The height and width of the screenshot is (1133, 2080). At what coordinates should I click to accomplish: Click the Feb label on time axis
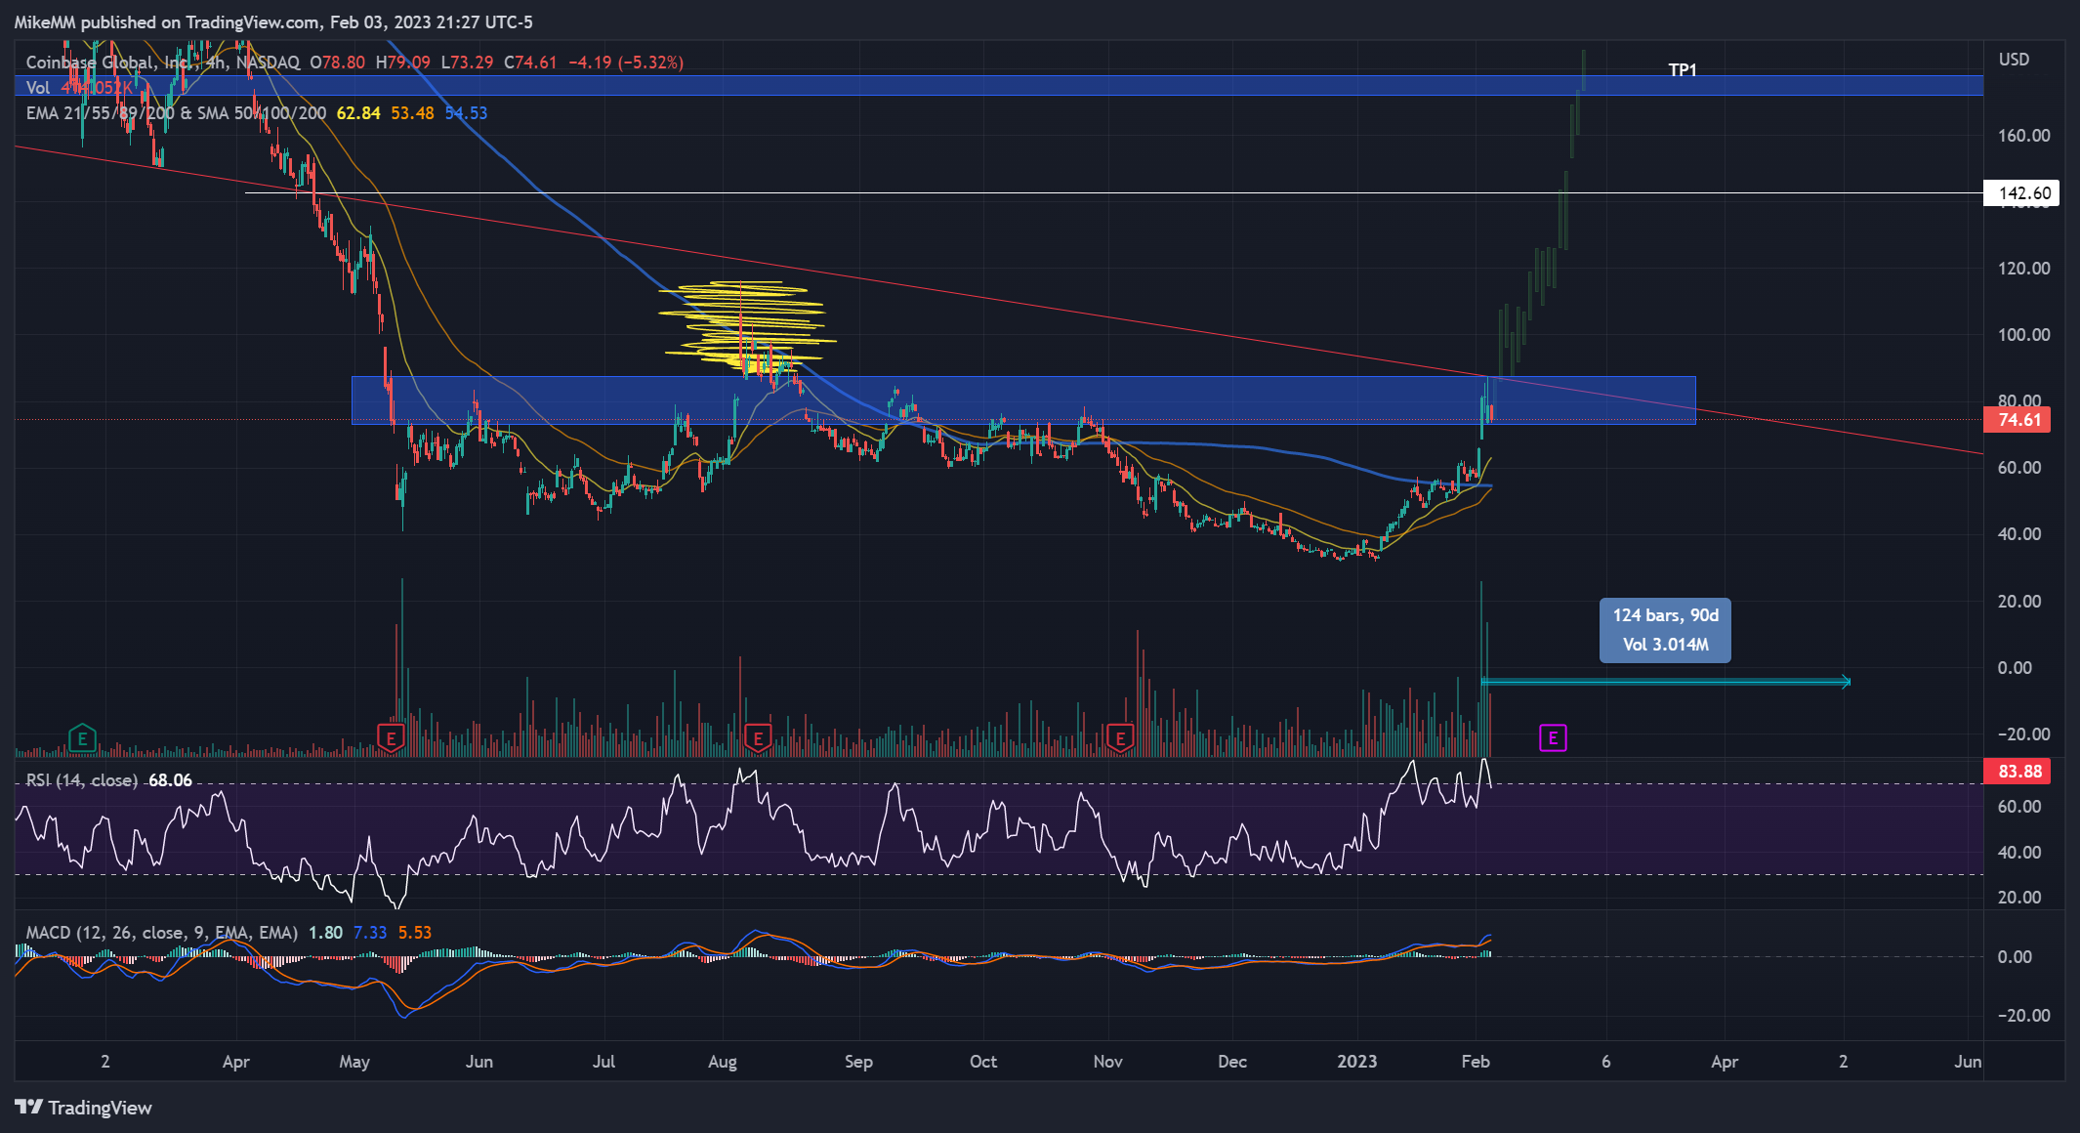click(1476, 1062)
